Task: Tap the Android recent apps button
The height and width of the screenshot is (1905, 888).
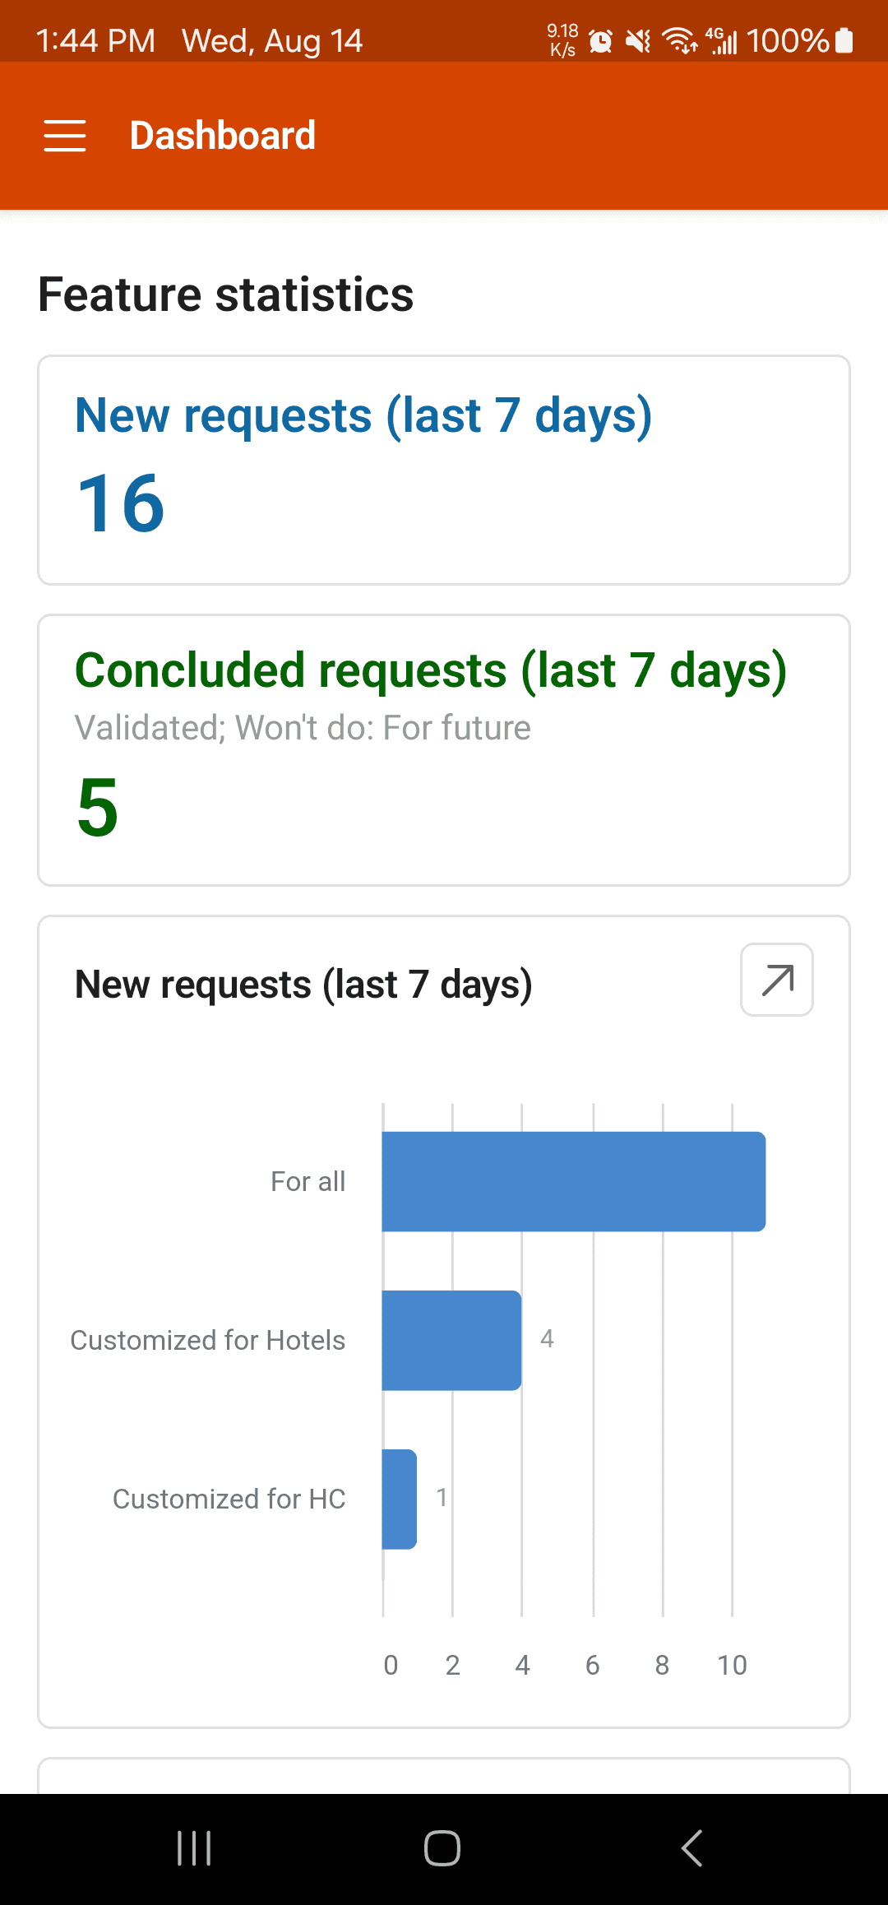Action: 195,1848
